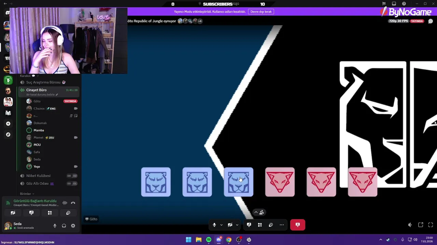This screenshot has height=245, width=437.
Task: Toggle microphone mute in stream controls
Action: click(x=214, y=225)
